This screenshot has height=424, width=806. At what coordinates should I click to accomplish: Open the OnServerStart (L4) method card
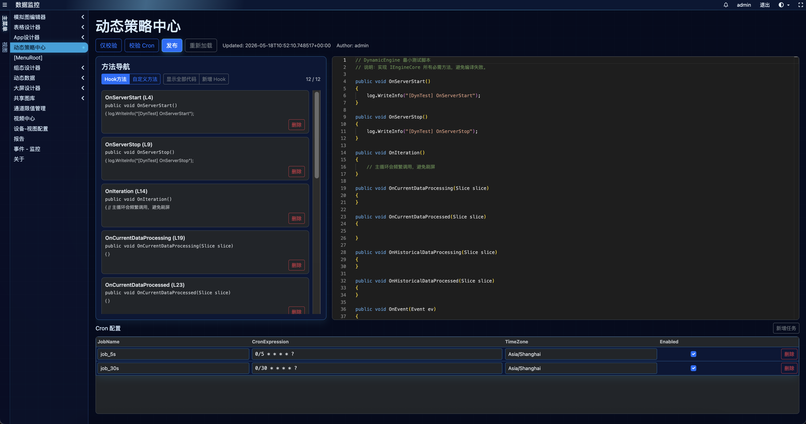pos(205,112)
